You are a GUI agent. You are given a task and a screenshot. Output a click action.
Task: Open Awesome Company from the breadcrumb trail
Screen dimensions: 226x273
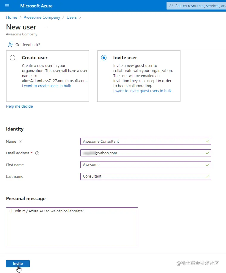(42, 17)
